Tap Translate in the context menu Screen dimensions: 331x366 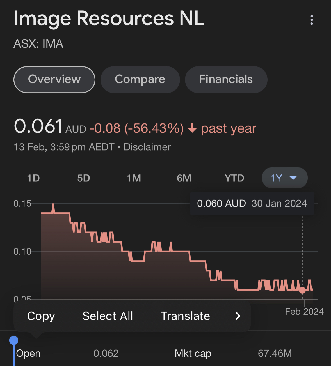[x=185, y=316]
